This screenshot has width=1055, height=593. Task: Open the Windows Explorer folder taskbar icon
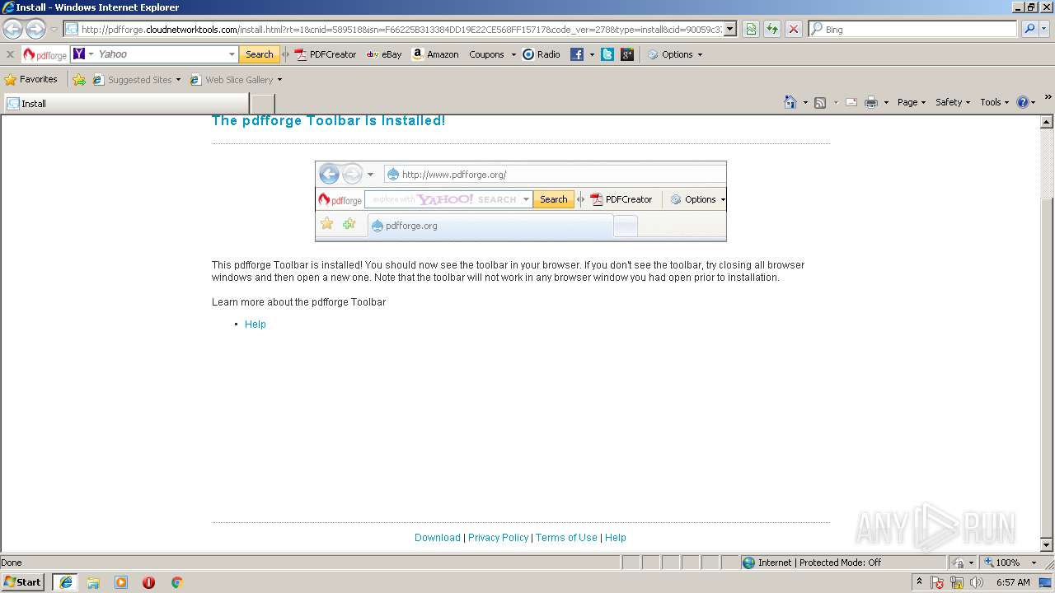pos(93,582)
